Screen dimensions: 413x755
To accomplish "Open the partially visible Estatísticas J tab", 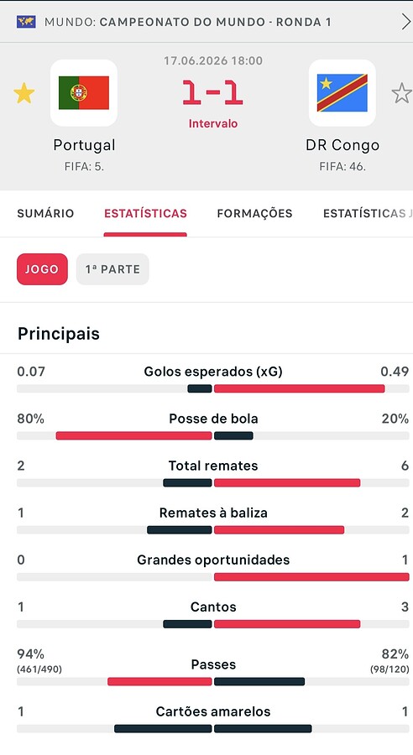I will coord(368,213).
